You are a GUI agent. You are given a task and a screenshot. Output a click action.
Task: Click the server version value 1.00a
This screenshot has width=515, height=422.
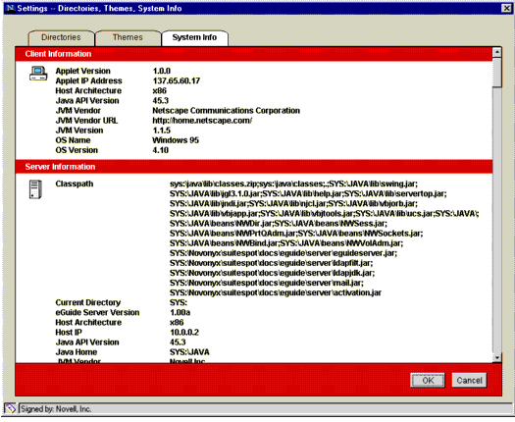point(180,312)
